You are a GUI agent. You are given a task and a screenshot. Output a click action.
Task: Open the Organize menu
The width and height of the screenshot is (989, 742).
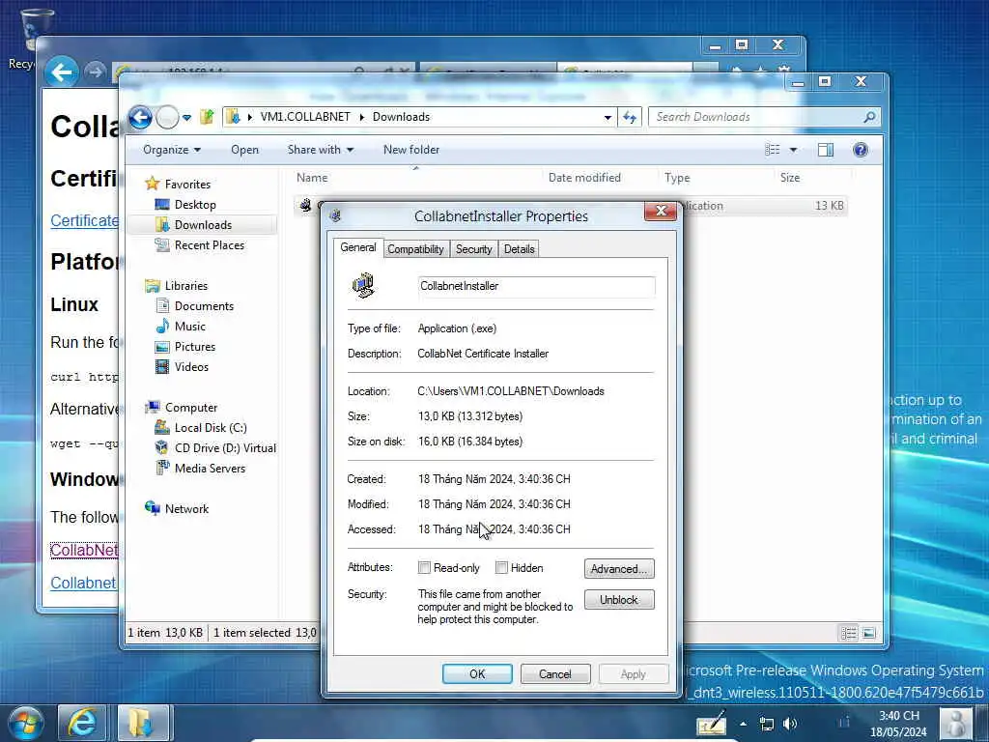172,150
